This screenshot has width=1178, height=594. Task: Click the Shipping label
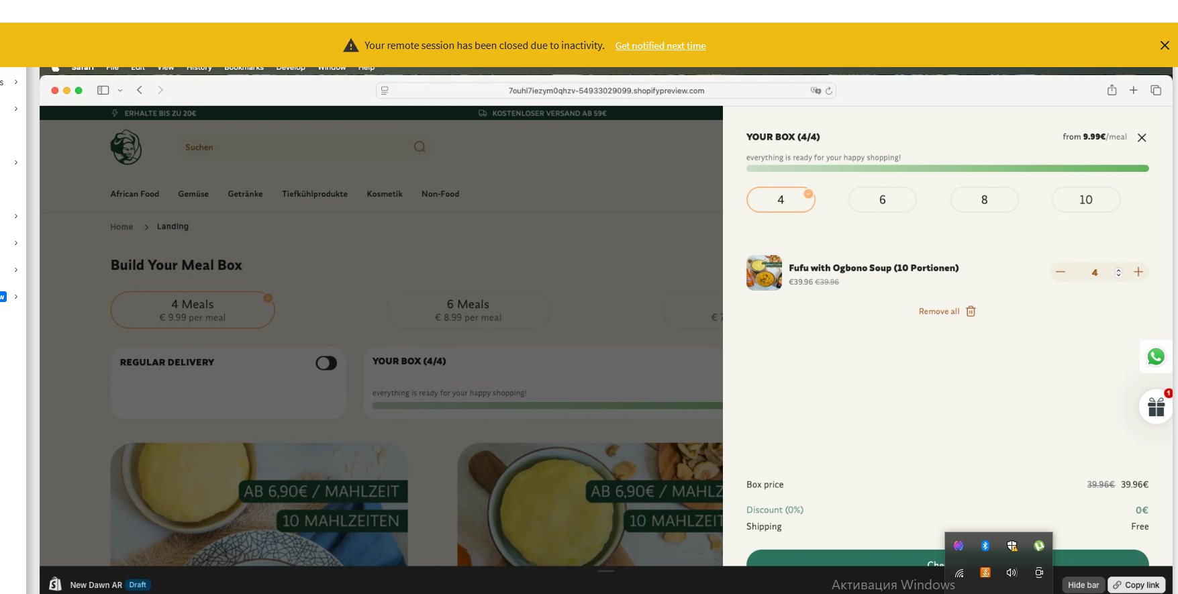pos(764,527)
